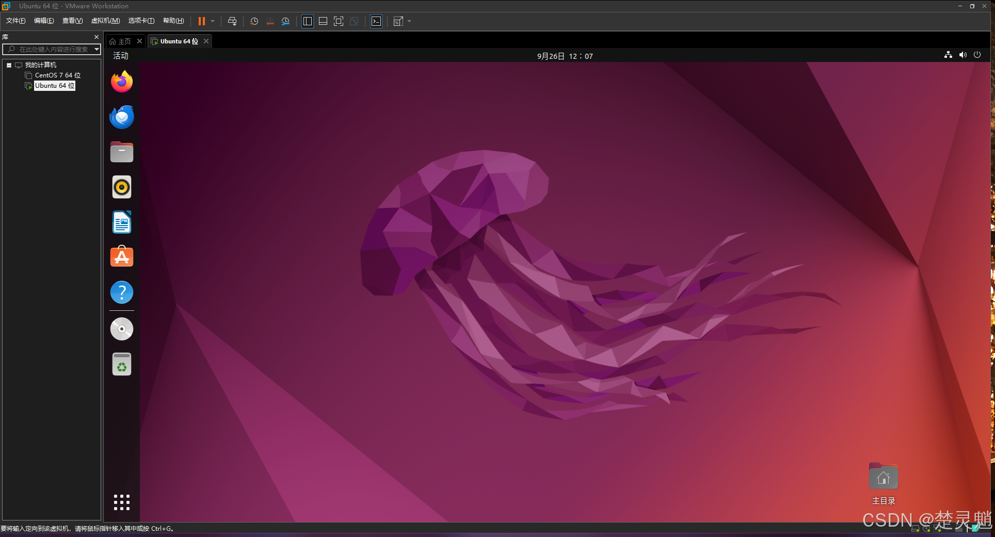Open the Files manager from the dock
The width and height of the screenshot is (995, 537).
[122, 152]
